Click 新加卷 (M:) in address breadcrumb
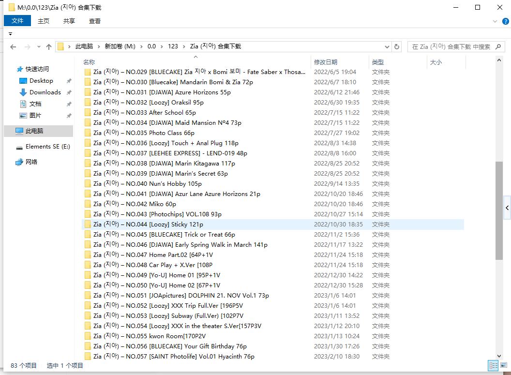This screenshot has width=511, height=375. [120, 46]
